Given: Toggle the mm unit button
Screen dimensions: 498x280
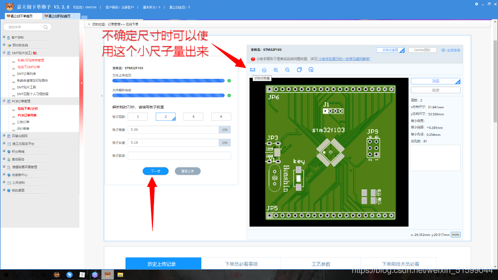Looking at the screenshot, I should click(455, 234).
